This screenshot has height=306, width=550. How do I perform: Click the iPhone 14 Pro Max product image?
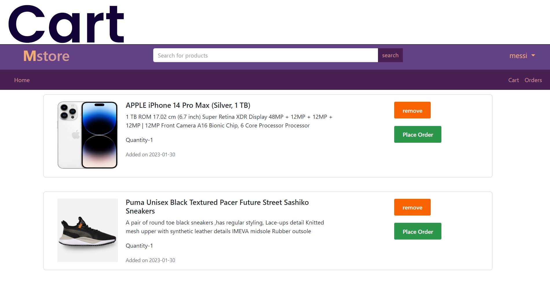click(87, 135)
